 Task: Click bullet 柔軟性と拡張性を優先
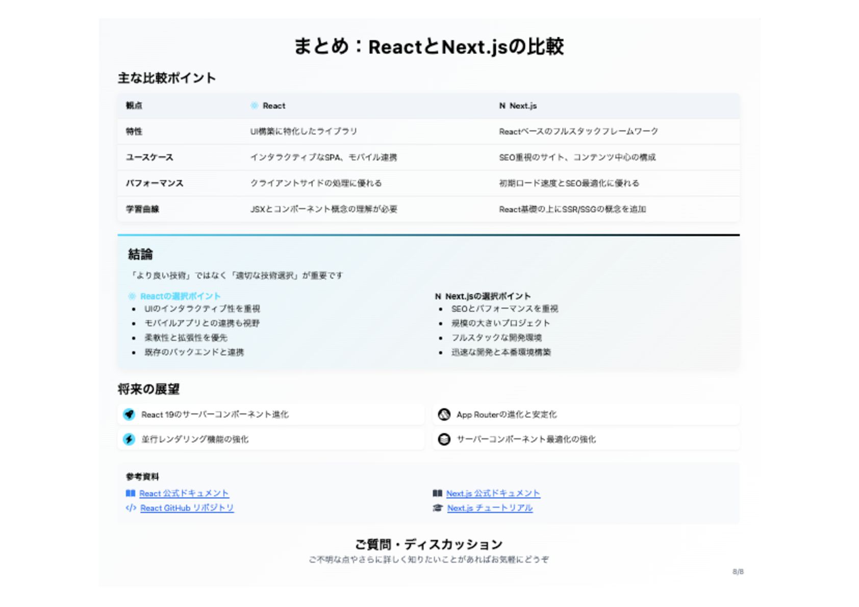186,338
